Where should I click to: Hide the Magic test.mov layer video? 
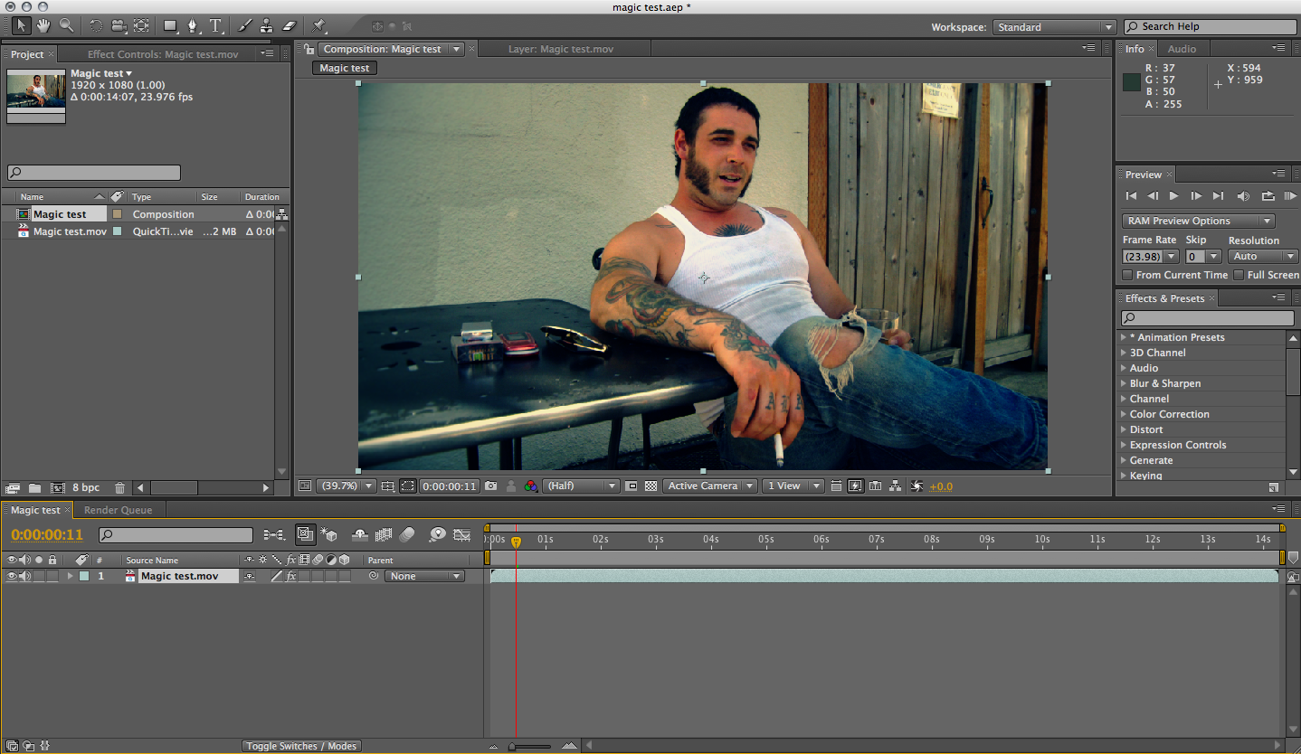[11, 576]
